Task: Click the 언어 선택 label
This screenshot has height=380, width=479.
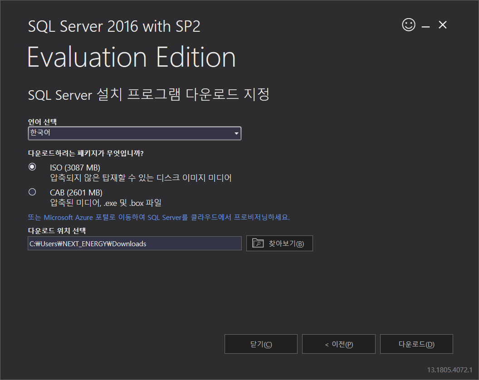Action: 42,122
